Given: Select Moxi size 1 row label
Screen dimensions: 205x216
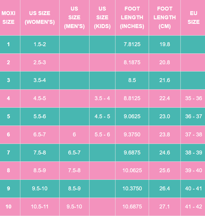Looking at the screenshot, I should 8,44.
